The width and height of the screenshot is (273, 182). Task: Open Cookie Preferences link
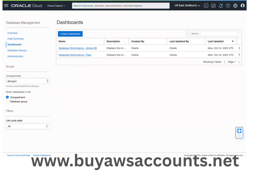[42, 155]
